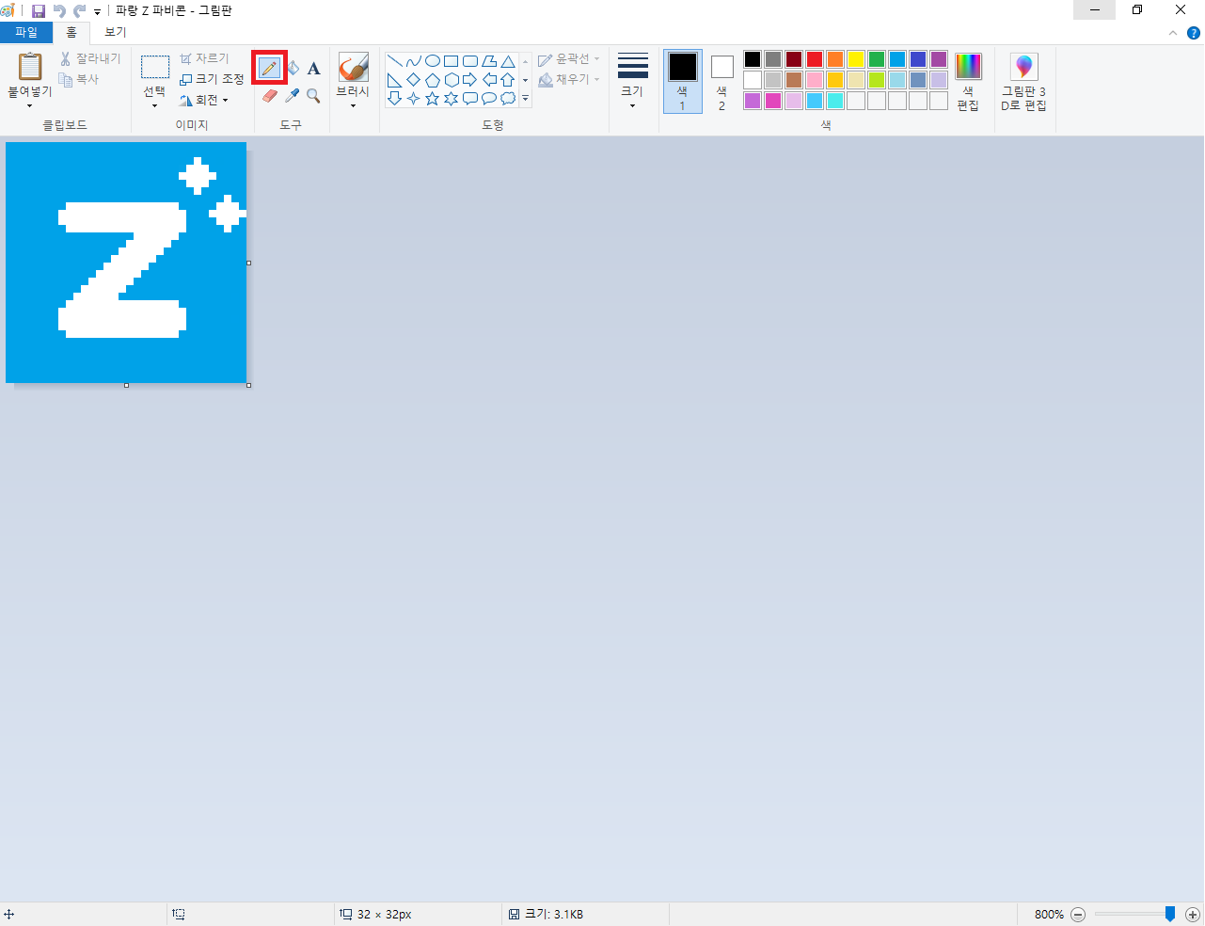Click the zoom out minus button

1079,915
